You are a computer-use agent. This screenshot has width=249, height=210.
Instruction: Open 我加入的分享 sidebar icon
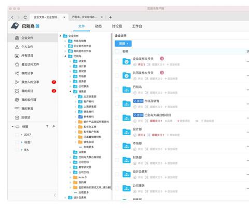tap(17, 82)
